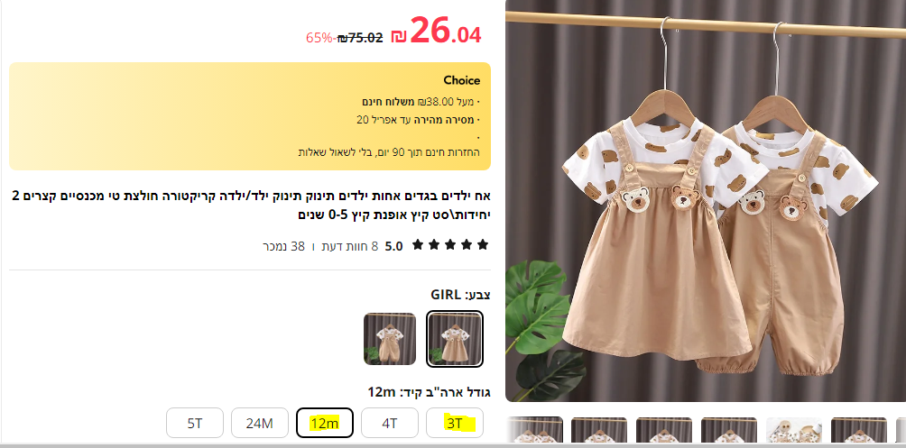Click the five-star rating icons
The image size is (906, 448).
point(450,245)
